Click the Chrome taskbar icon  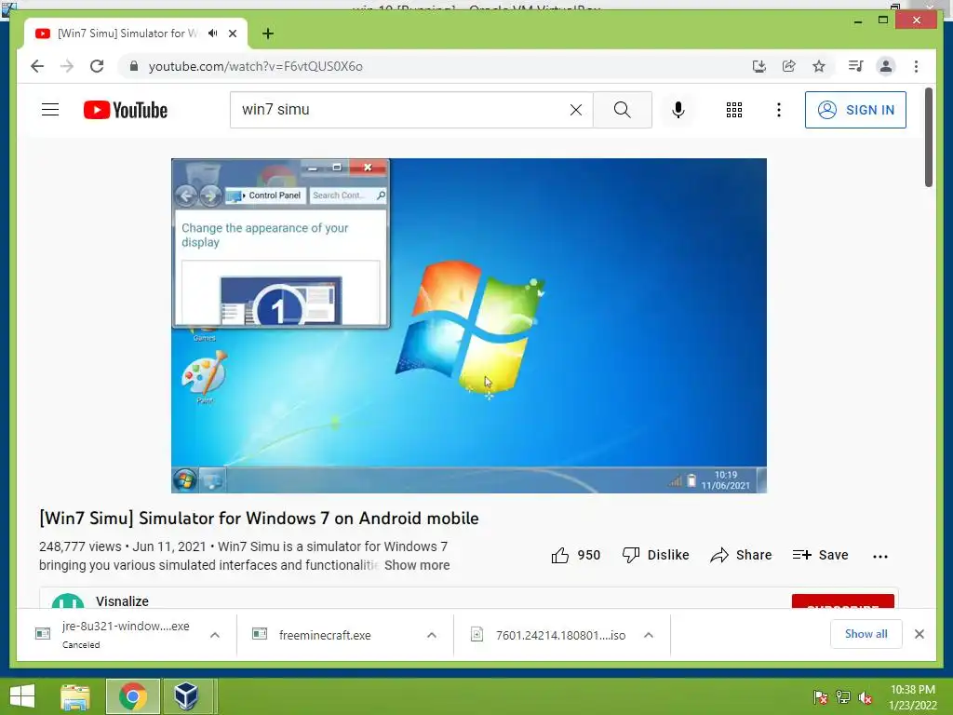point(133,696)
